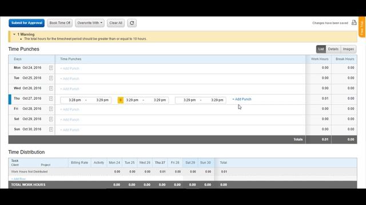The height and width of the screenshot is (205, 366).
Task: Collapse the 1 Warning section
Action: [x=14, y=34]
